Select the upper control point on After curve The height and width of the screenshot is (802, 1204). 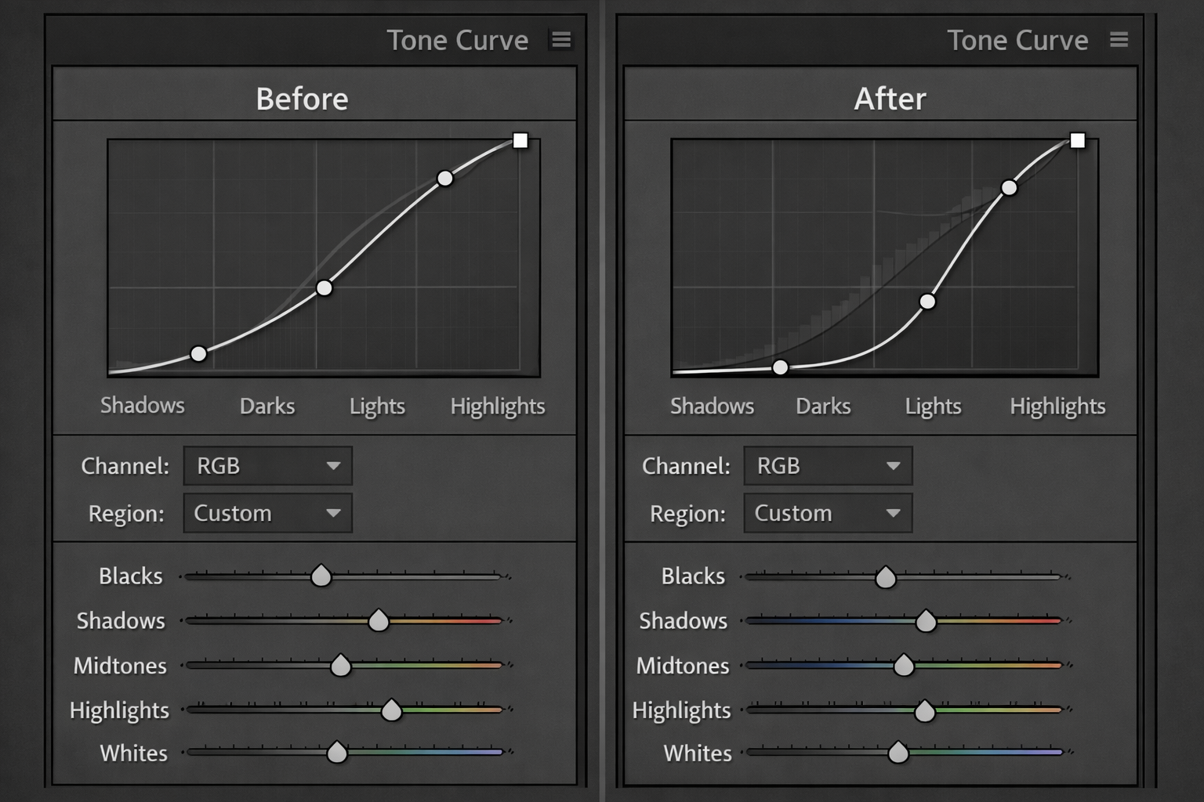click(x=1010, y=188)
